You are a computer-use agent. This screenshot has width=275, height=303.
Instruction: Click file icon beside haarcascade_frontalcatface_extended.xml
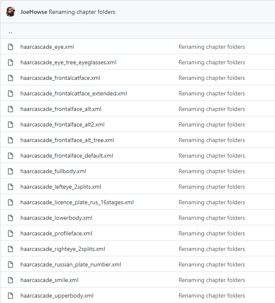pos(10,94)
